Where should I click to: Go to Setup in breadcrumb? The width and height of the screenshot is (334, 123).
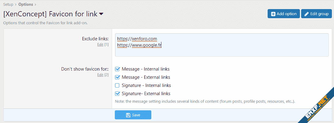(8, 4)
